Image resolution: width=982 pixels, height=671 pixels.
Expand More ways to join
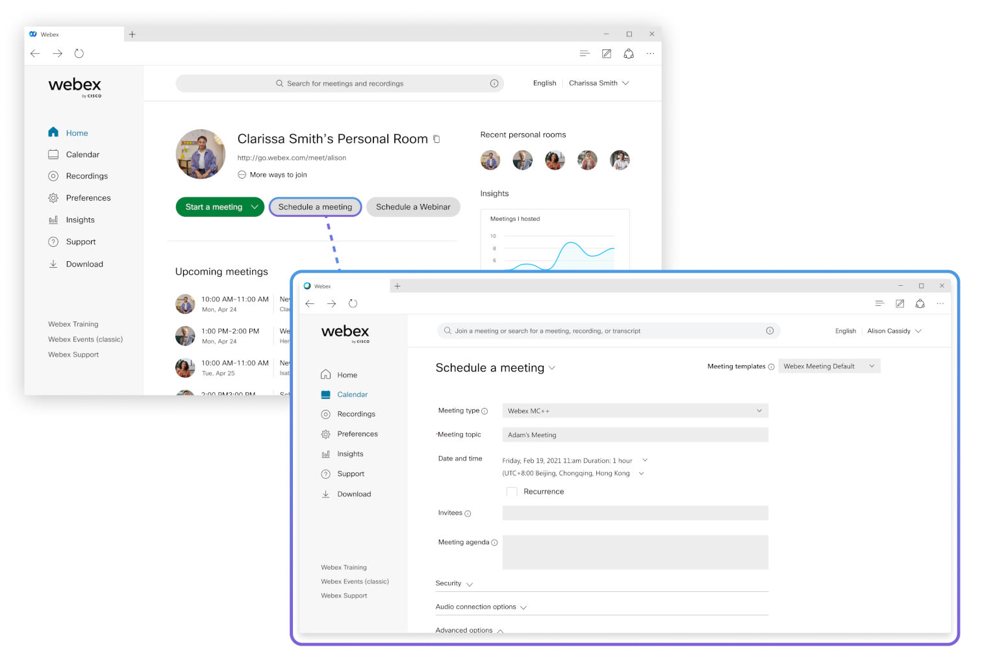pyautogui.click(x=272, y=175)
